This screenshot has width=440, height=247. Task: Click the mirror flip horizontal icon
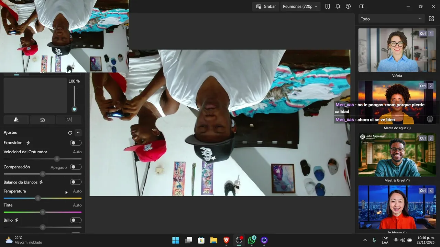point(16,120)
